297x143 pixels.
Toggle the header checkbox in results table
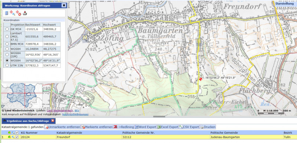(17, 133)
